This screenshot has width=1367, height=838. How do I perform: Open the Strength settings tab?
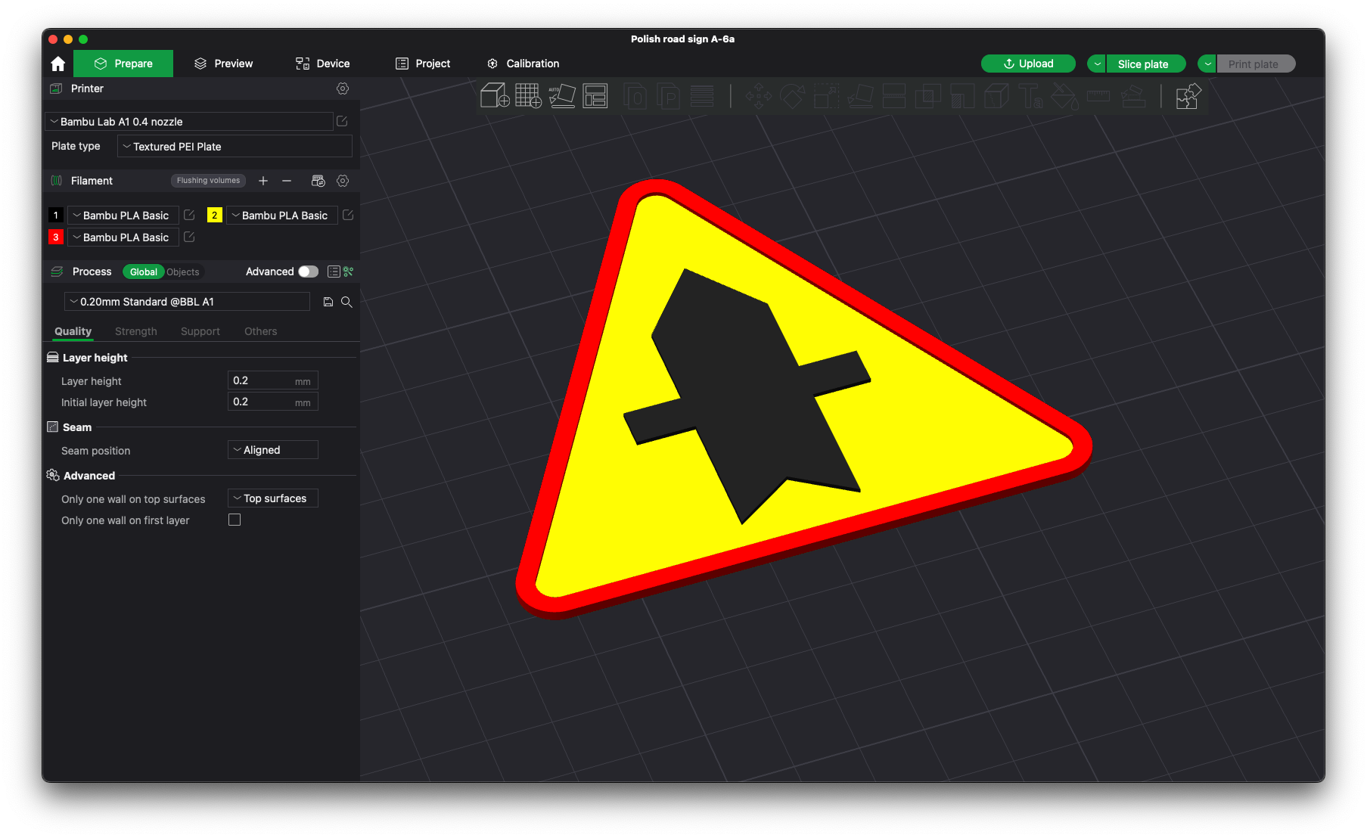[x=136, y=331]
